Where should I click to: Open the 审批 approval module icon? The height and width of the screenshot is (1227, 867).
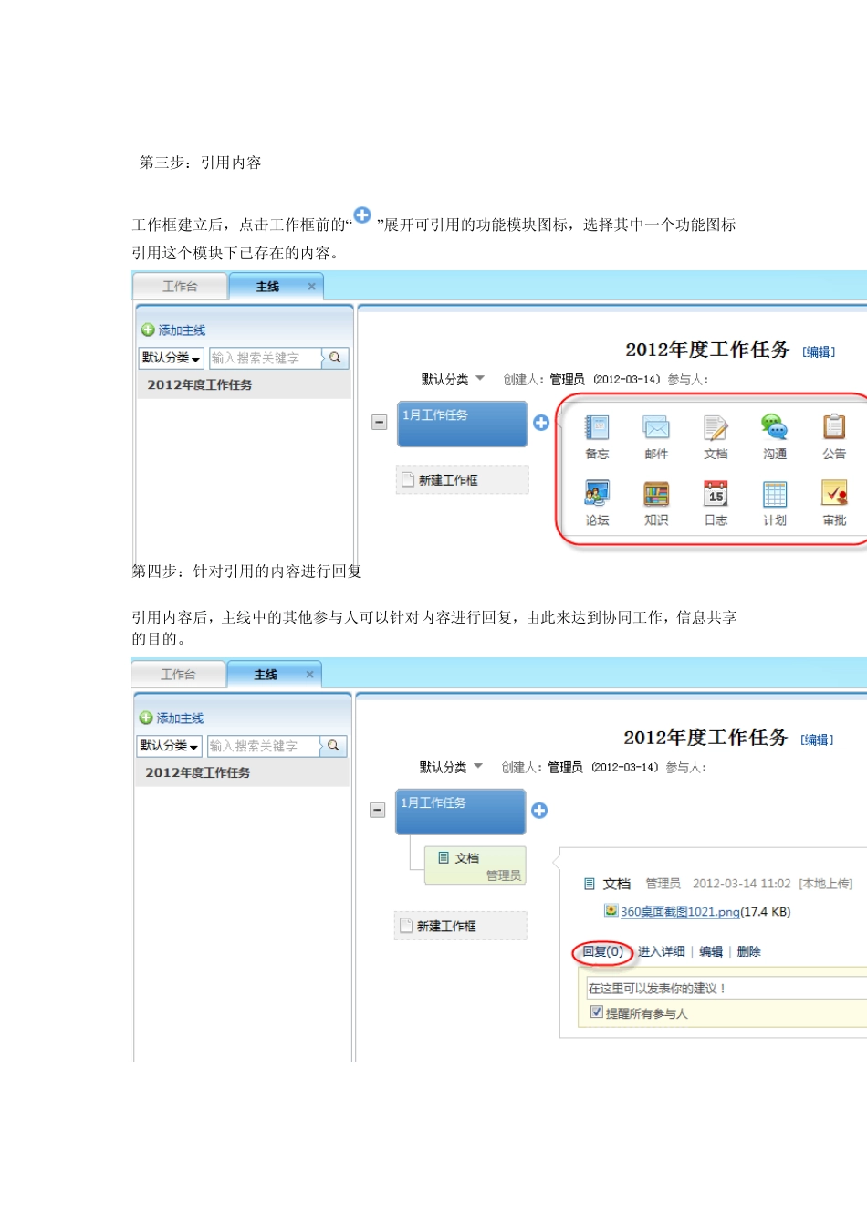(x=834, y=494)
